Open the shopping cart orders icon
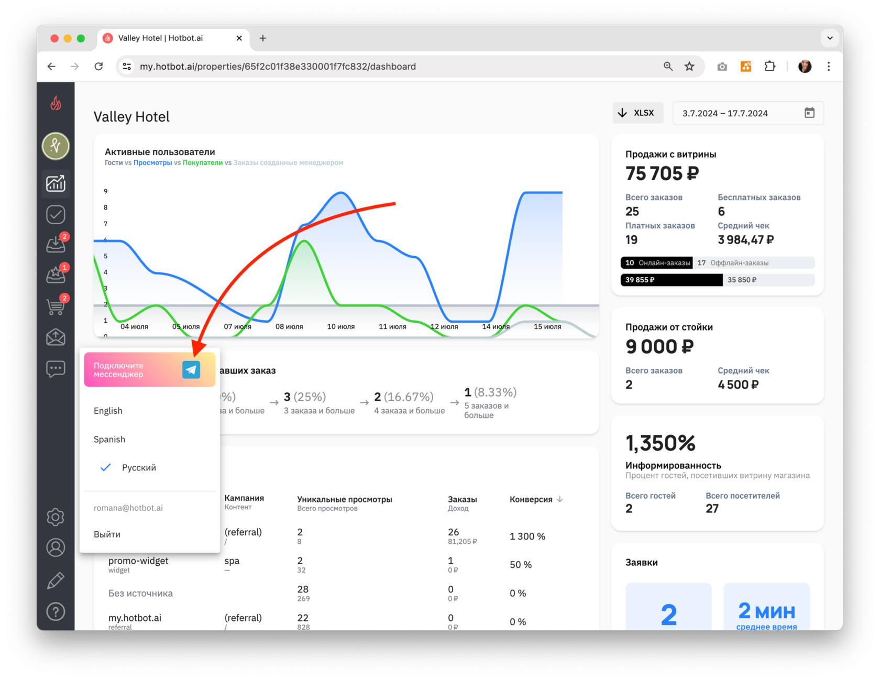Viewport: 880px width, 679px height. pos(56,305)
